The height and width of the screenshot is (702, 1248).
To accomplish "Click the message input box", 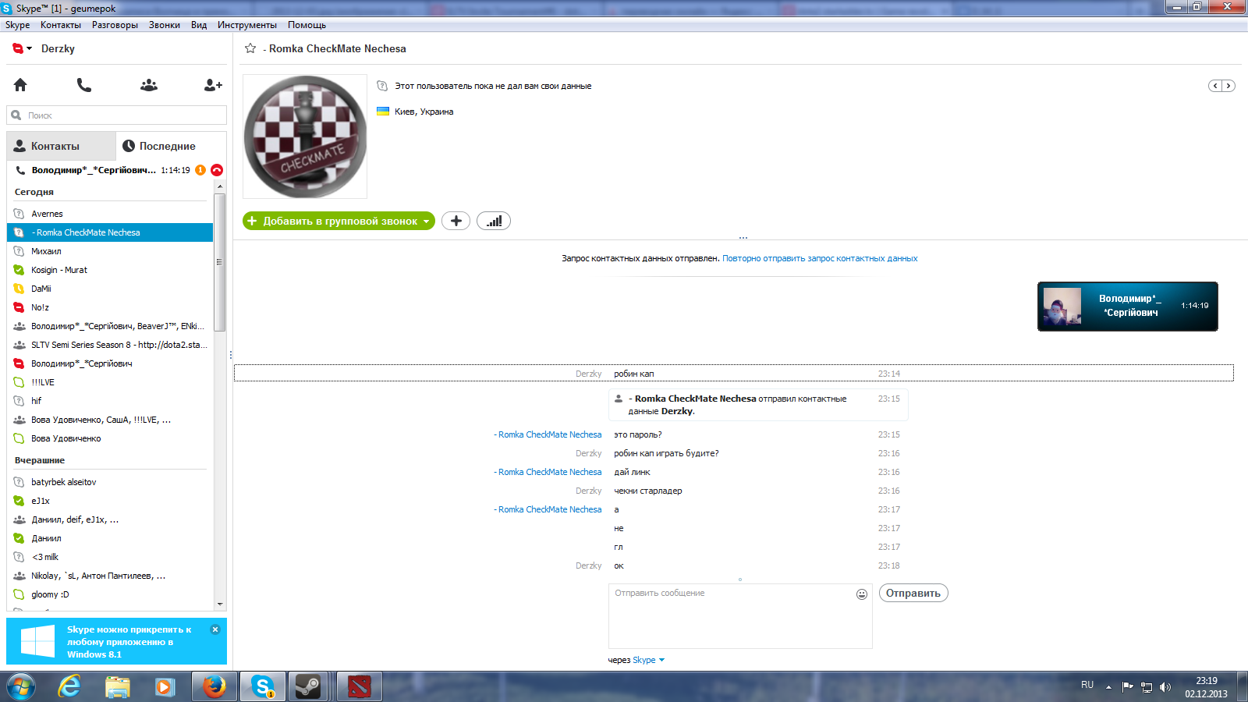I will [740, 616].
